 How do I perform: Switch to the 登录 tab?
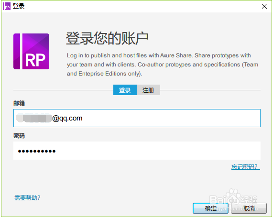[x=125, y=90]
